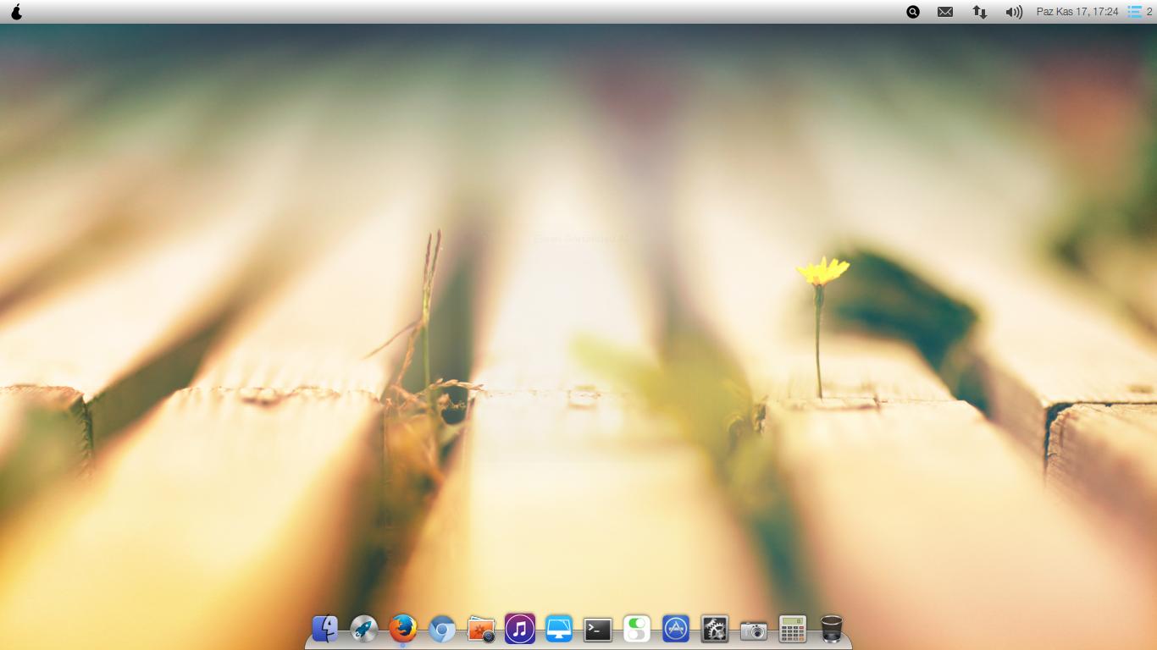Open the sound volume indicator
The width and height of the screenshot is (1157, 650).
1014,12
